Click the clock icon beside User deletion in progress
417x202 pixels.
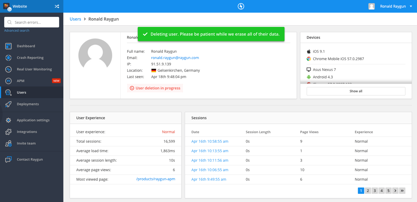click(132, 88)
